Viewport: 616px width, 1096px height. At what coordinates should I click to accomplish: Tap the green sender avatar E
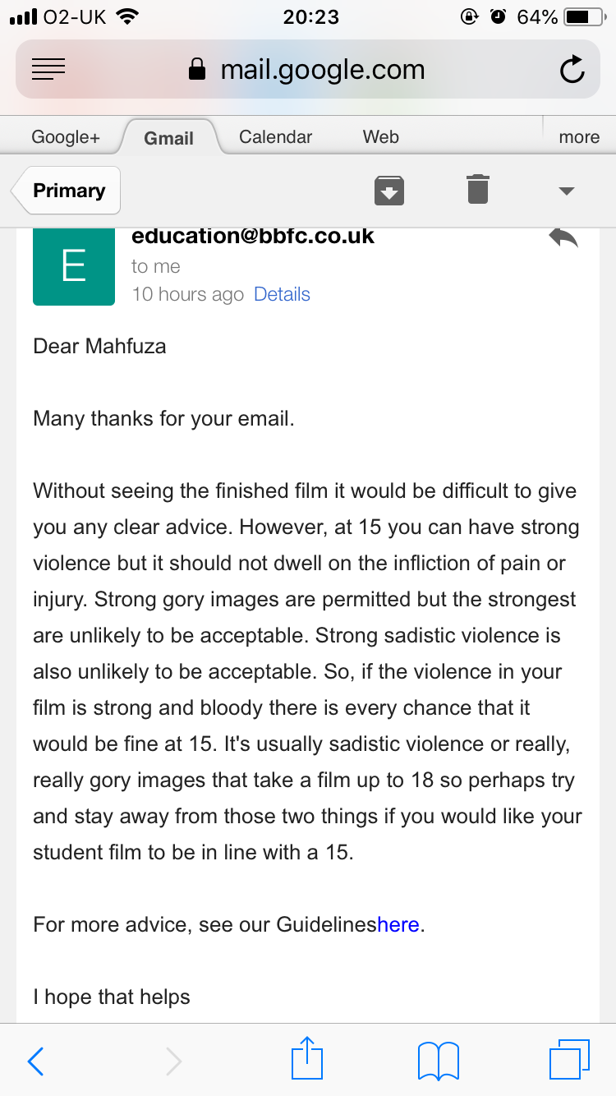[x=74, y=265]
